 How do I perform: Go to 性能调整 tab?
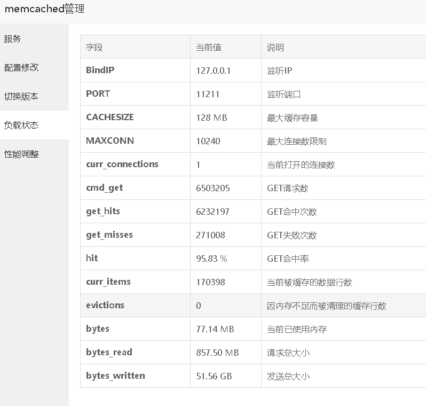pyautogui.click(x=34, y=154)
